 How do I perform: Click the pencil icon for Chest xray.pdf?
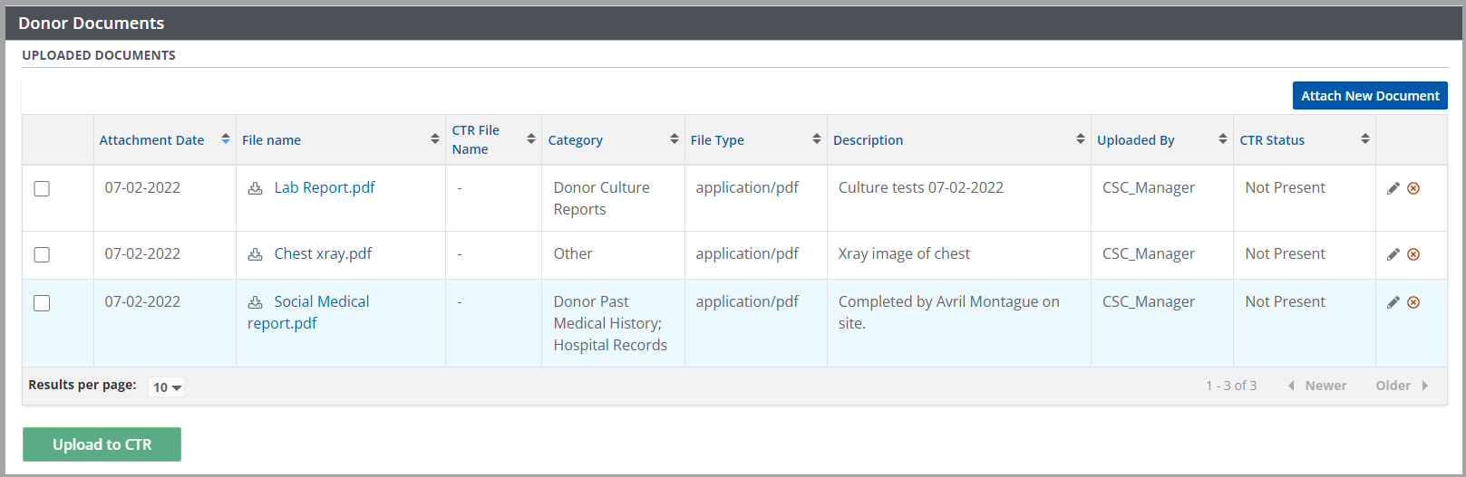click(1393, 254)
